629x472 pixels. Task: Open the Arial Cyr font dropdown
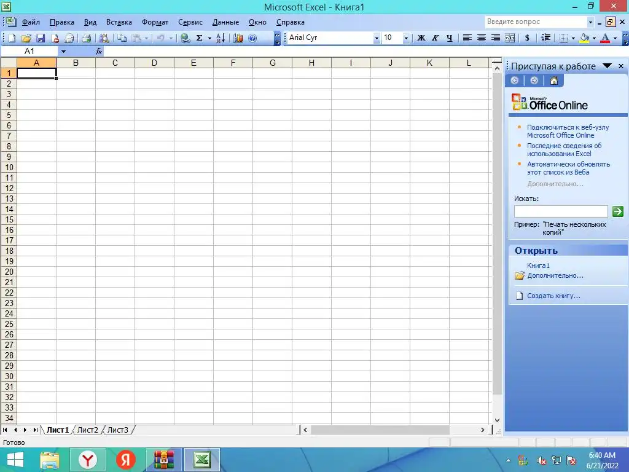coord(377,38)
